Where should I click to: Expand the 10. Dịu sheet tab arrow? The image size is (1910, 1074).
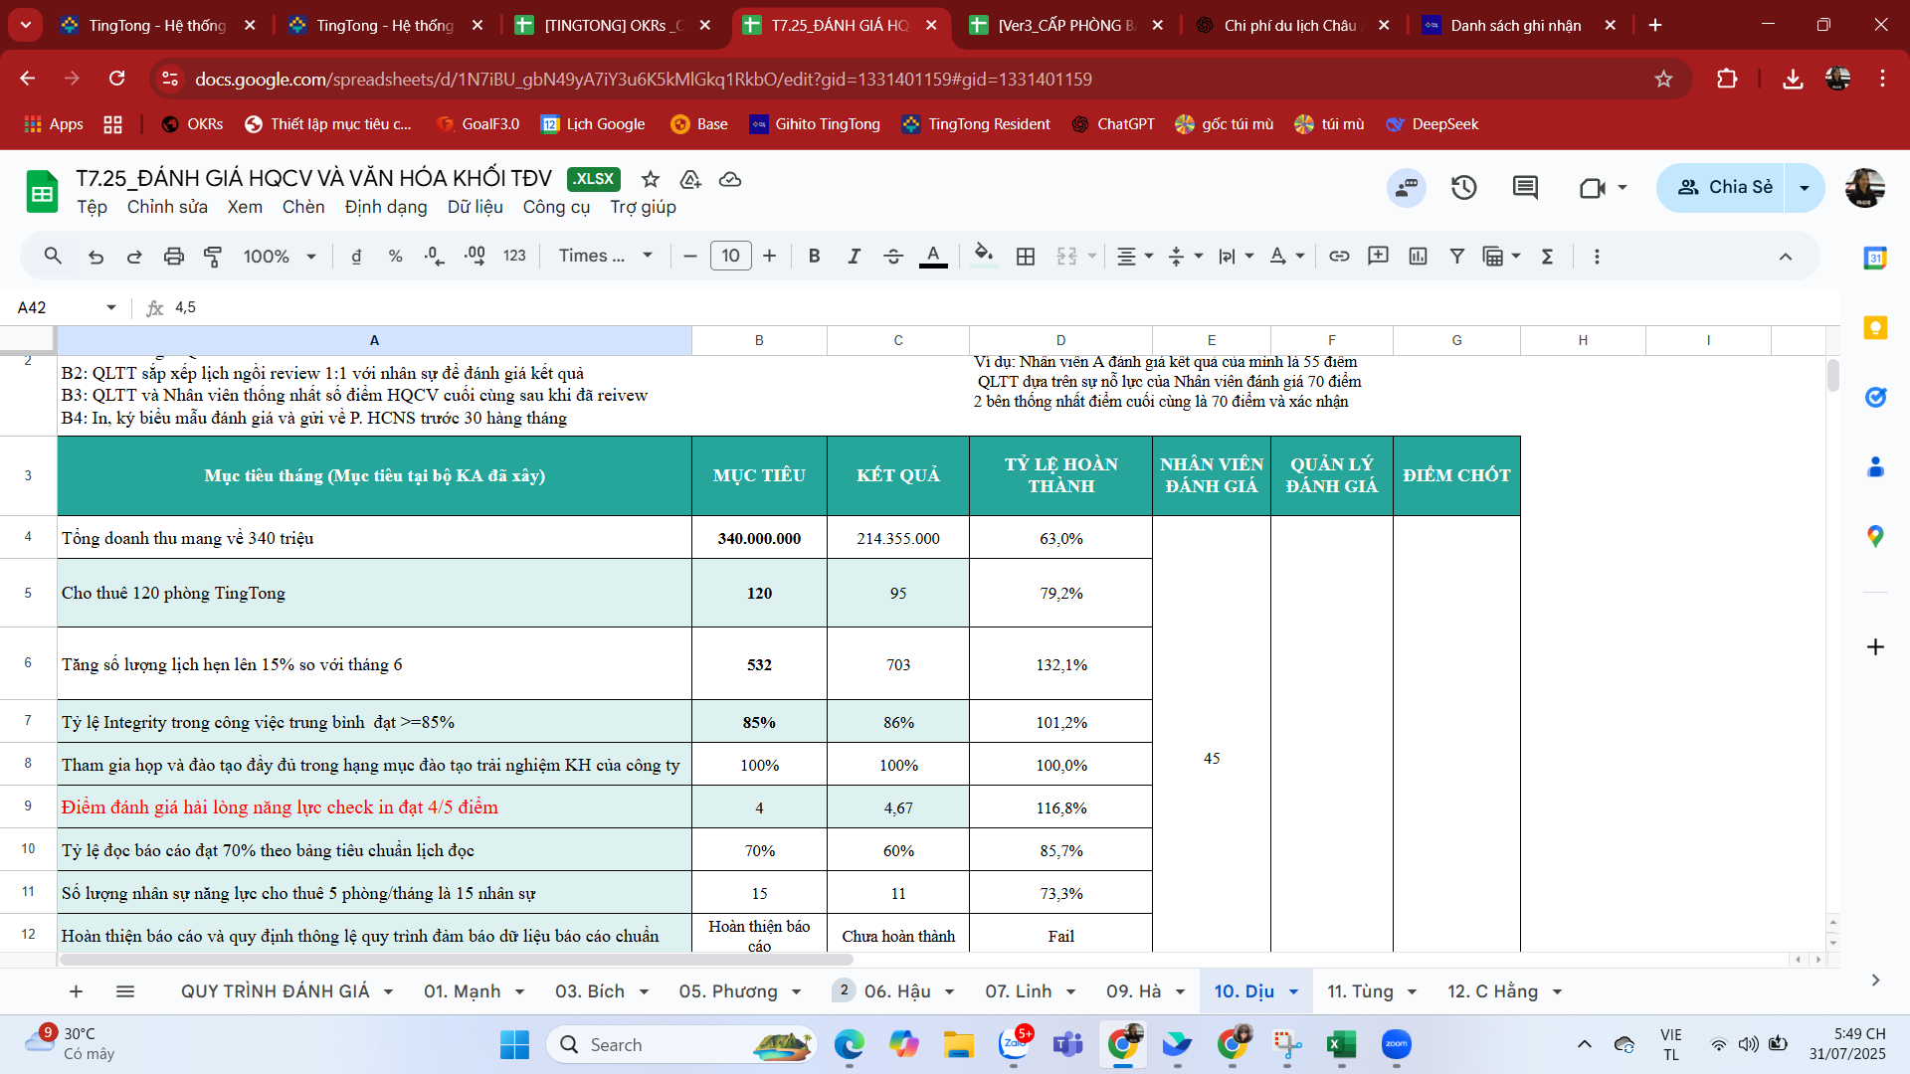pos(1294,992)
